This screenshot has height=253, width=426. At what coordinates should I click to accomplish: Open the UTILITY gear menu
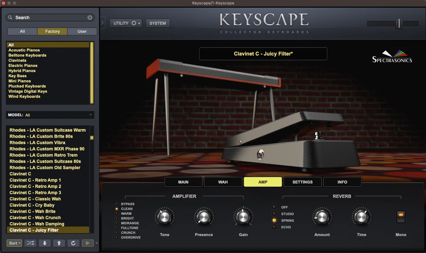click(x=126, y=23)
